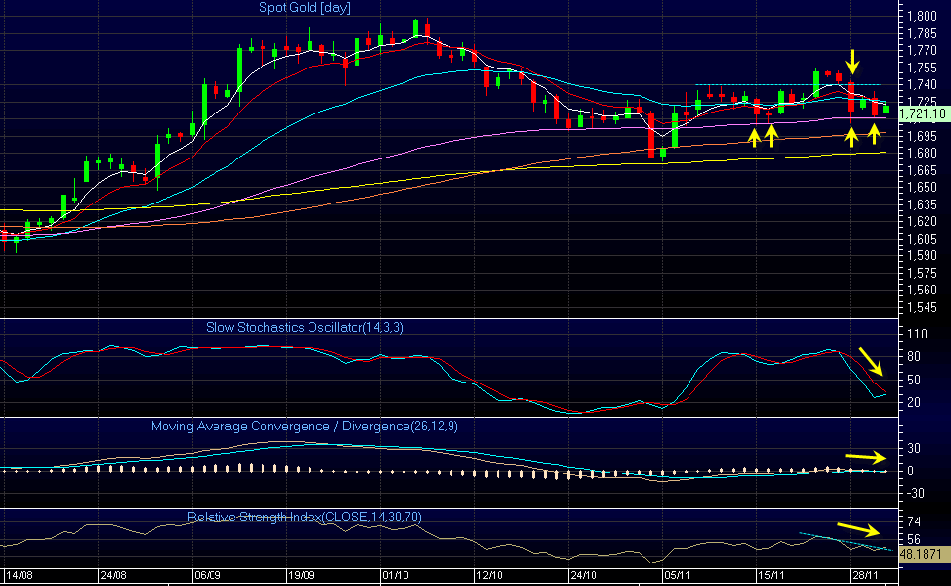
Task: Select the Slow Stochastics Oscillator(14,3,3) label
Action: [x=304, y=328]
